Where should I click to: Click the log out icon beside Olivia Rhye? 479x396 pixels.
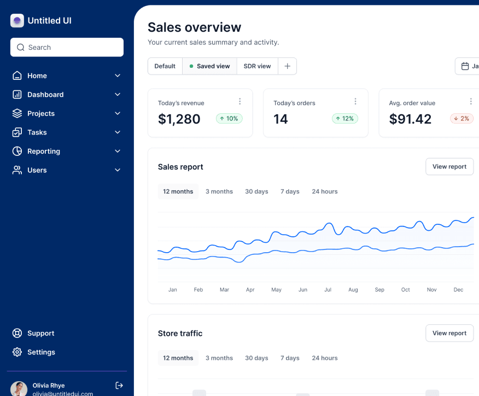tap(119, 385)
